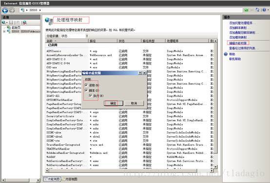Click left scroll arrow in Connections pane

click(3, 180)
